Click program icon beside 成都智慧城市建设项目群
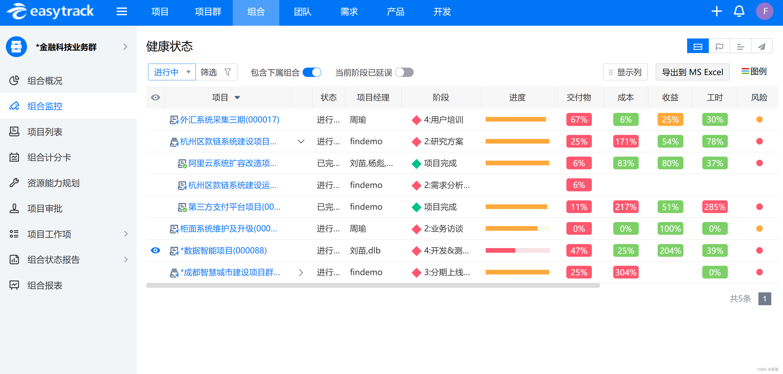The image size is (783, 374). tap(174, 273)
